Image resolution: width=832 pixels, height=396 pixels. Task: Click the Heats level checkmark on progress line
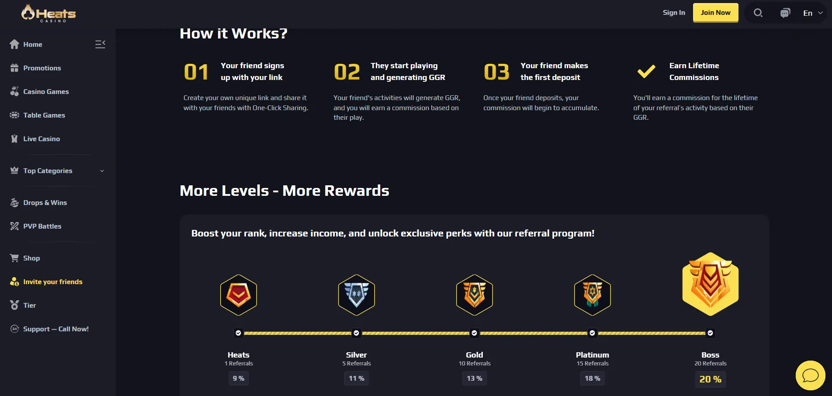point(239,333)
